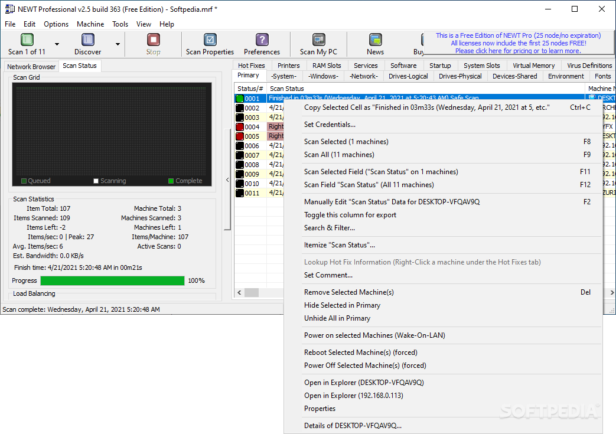616x434 pixels.
Task: Click the horizontal scrollbar left arrow
Action: coord(239,293)
